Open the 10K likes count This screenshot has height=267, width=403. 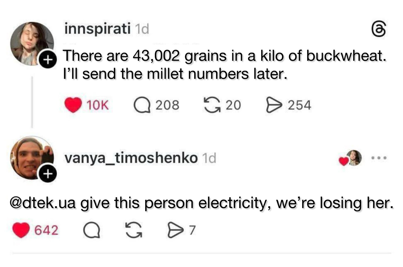pyautogui.click(x=97, y=105)
